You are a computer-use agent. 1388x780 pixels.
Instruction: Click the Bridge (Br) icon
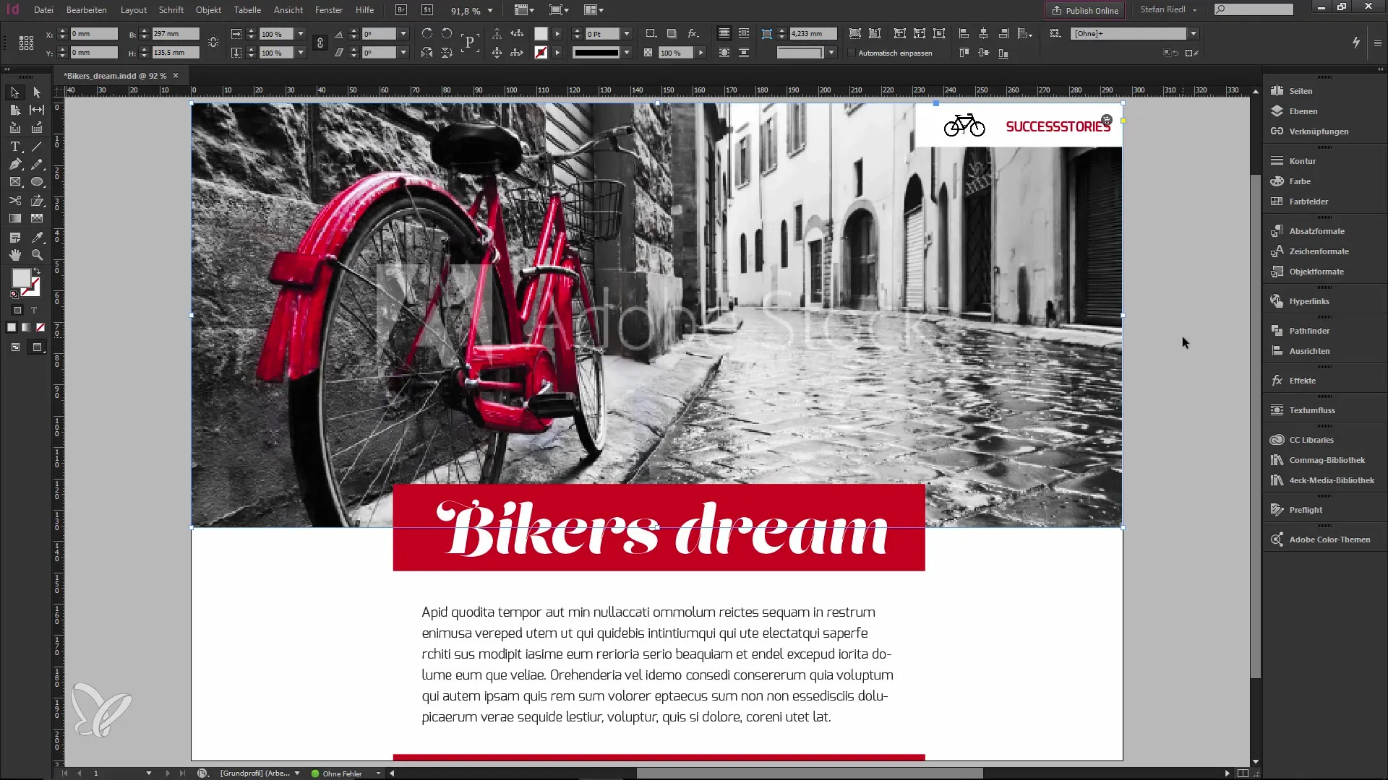tap(401, 10)
